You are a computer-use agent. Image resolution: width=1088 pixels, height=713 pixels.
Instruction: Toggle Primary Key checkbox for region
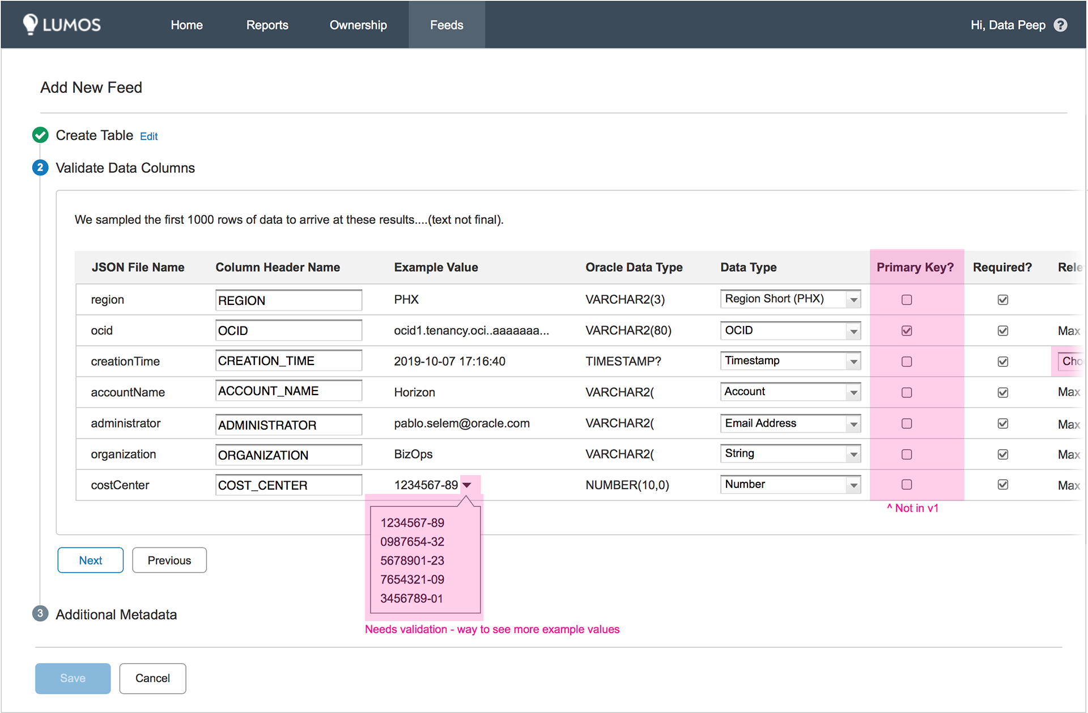[907, 299]
